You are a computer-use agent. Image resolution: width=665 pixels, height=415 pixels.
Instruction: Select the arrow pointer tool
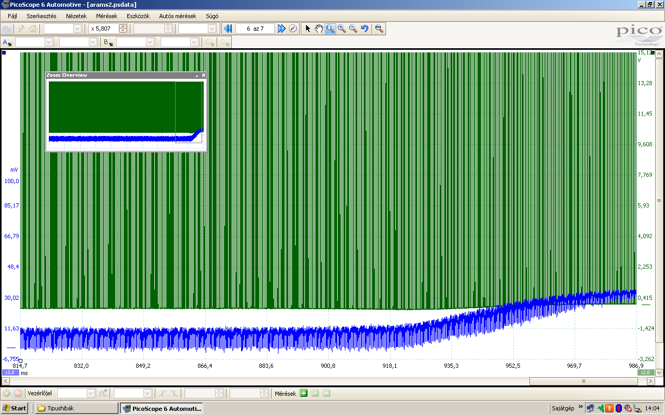[x=308, y=29]
